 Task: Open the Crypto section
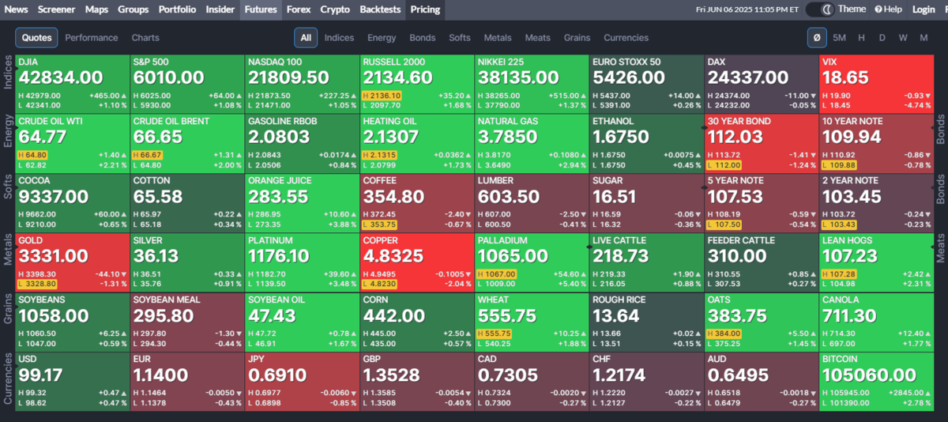pyautogui.click(x=335, y=9)
